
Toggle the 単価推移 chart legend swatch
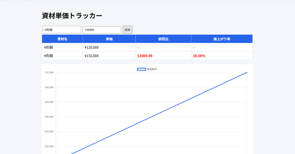click(x=142, y=69)
